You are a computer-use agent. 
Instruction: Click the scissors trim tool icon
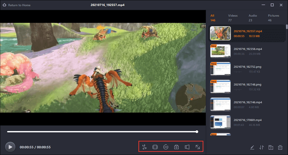145,147
